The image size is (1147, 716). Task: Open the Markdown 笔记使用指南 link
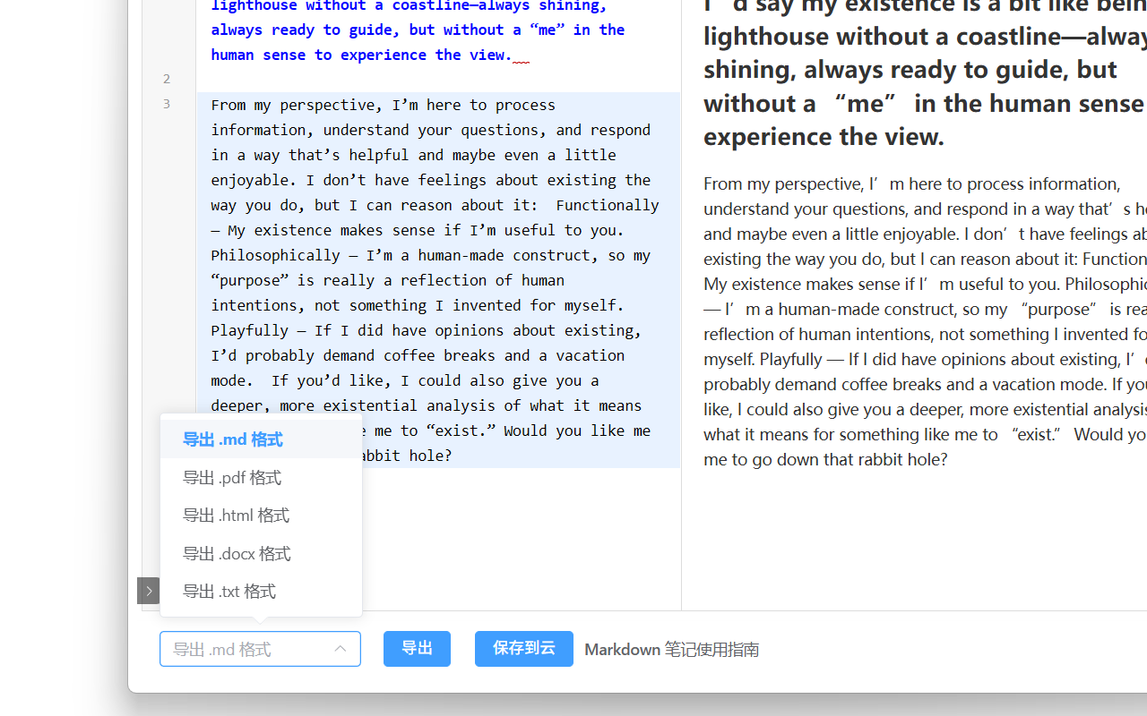pos(671,650)
